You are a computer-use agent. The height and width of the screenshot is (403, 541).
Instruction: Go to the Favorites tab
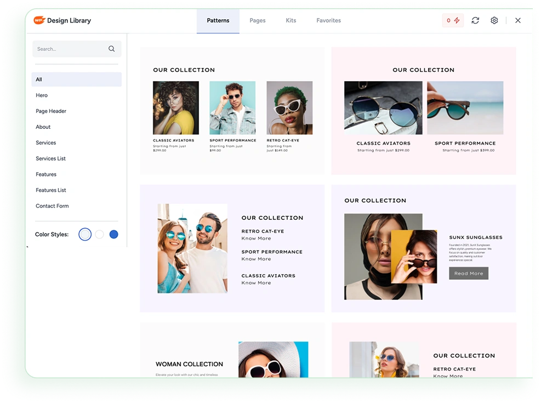(x=328, y=20)
